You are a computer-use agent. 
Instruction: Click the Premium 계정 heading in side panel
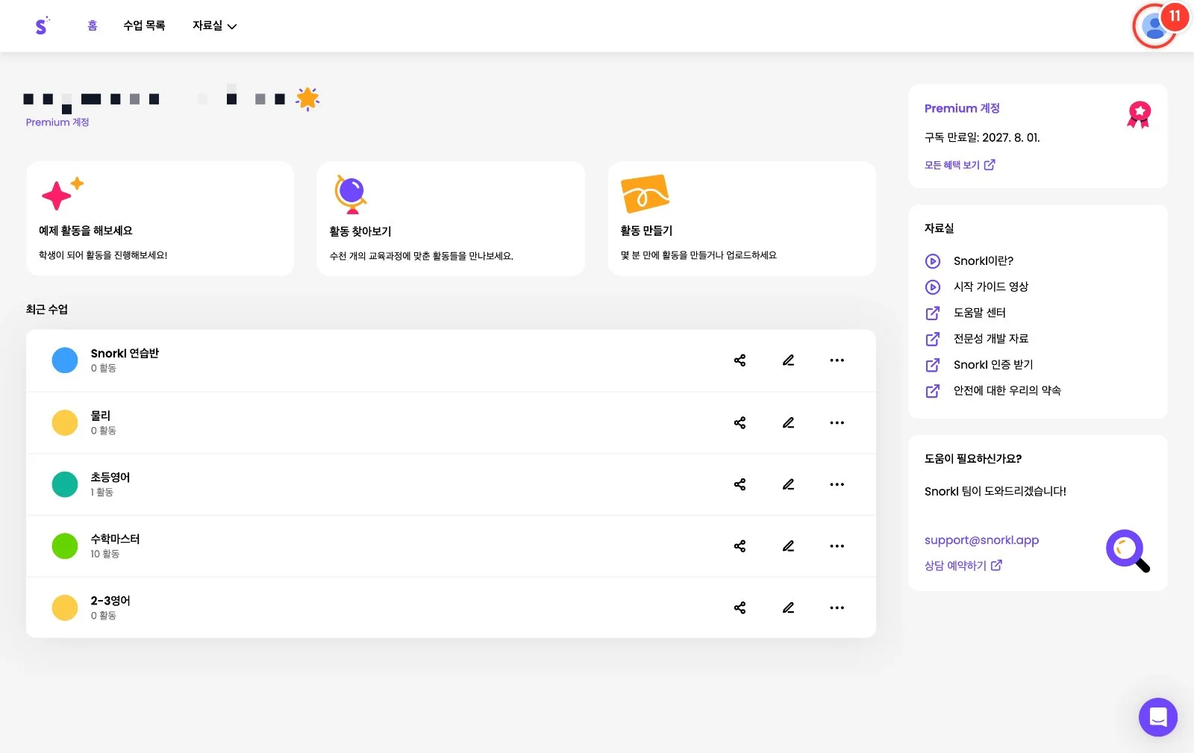pos(962,108)
